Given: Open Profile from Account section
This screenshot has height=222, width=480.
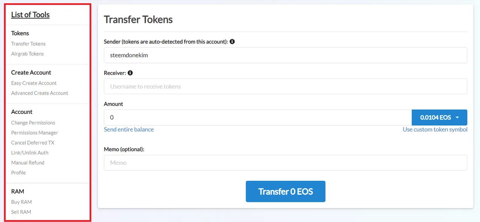Looking at the screenshot, I should click(18, 173).
